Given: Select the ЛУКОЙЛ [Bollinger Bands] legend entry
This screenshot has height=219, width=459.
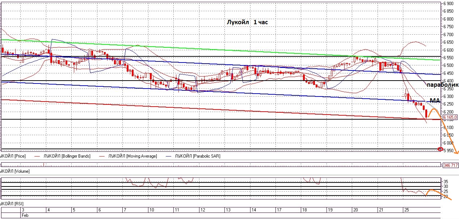Looking at the screenshot, I should [67, 156].
